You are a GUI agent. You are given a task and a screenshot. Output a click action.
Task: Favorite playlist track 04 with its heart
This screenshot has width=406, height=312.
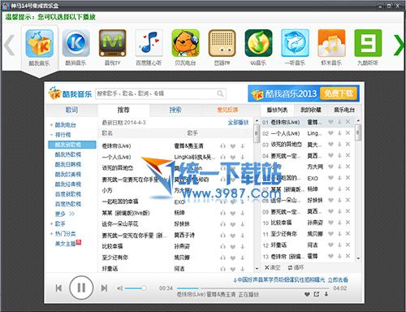click(330, 155)
